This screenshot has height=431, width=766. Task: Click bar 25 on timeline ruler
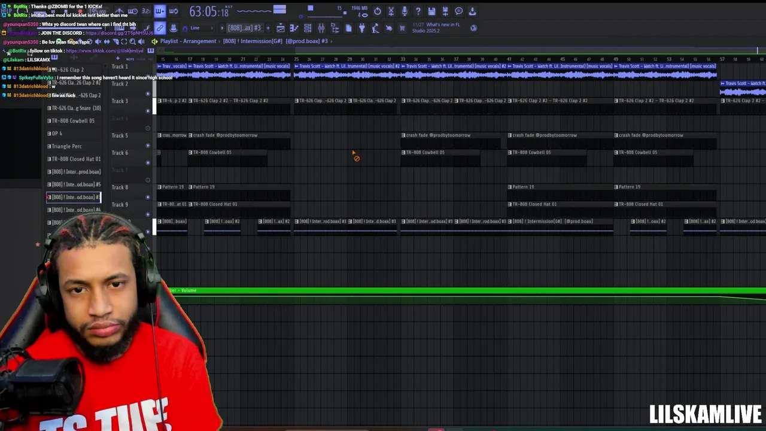coord(296,59)
